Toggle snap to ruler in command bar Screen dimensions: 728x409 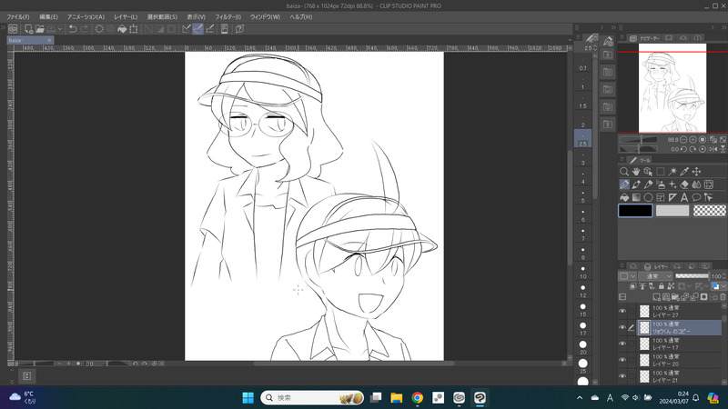[187, 29]
